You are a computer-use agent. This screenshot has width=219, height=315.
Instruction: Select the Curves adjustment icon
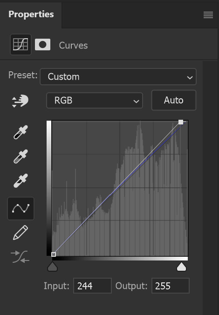coord(21,44)
